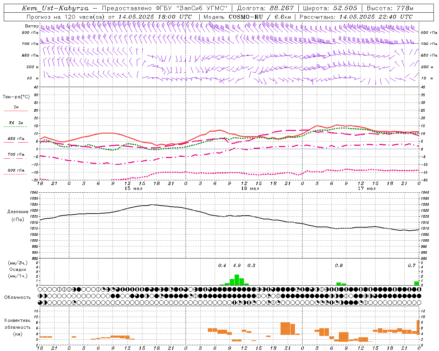The width and height of the screenshot is (439, 351).
Task: Click the forecast start time 14.05.2025 18:00 UTC
Action: (x=155, y=17)
